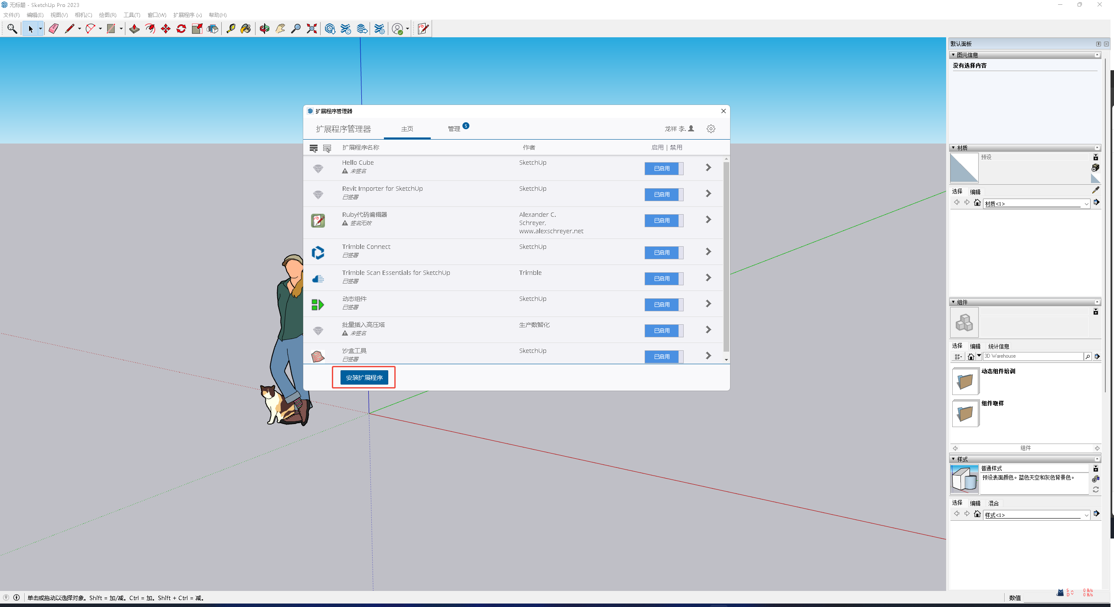Expand Revit Importer extension details
Screen dimensions: 1114x607
point(708,193)
